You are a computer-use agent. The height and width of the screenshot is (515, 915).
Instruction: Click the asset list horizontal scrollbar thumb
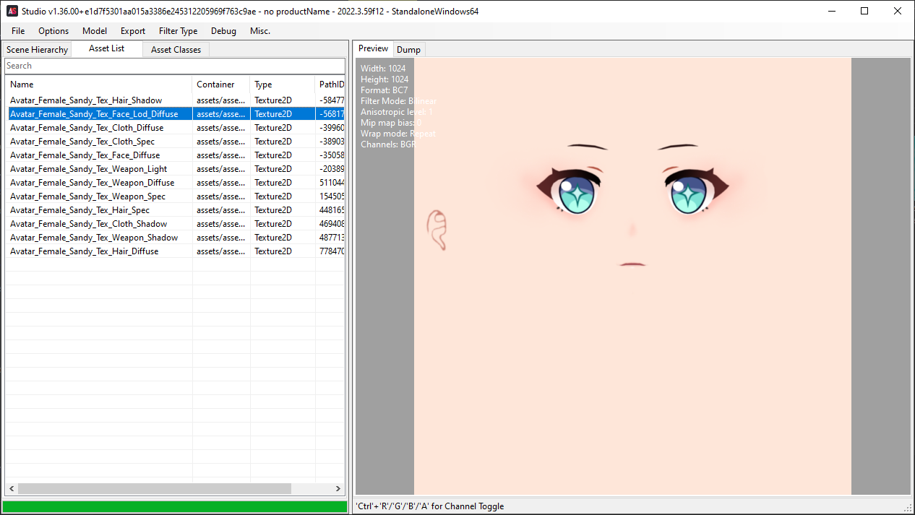155,489
